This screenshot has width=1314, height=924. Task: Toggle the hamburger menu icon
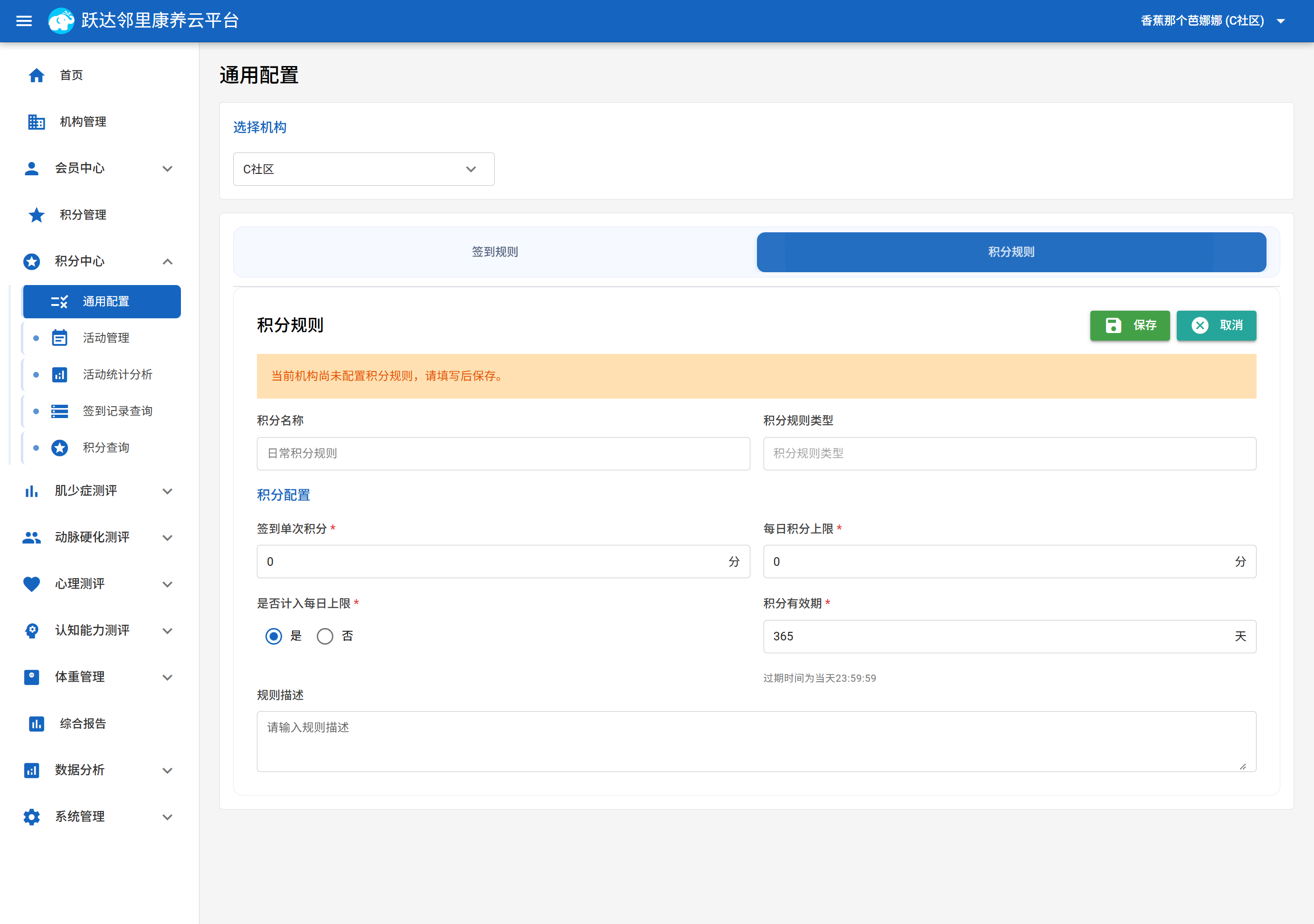(x=23, y=21)
